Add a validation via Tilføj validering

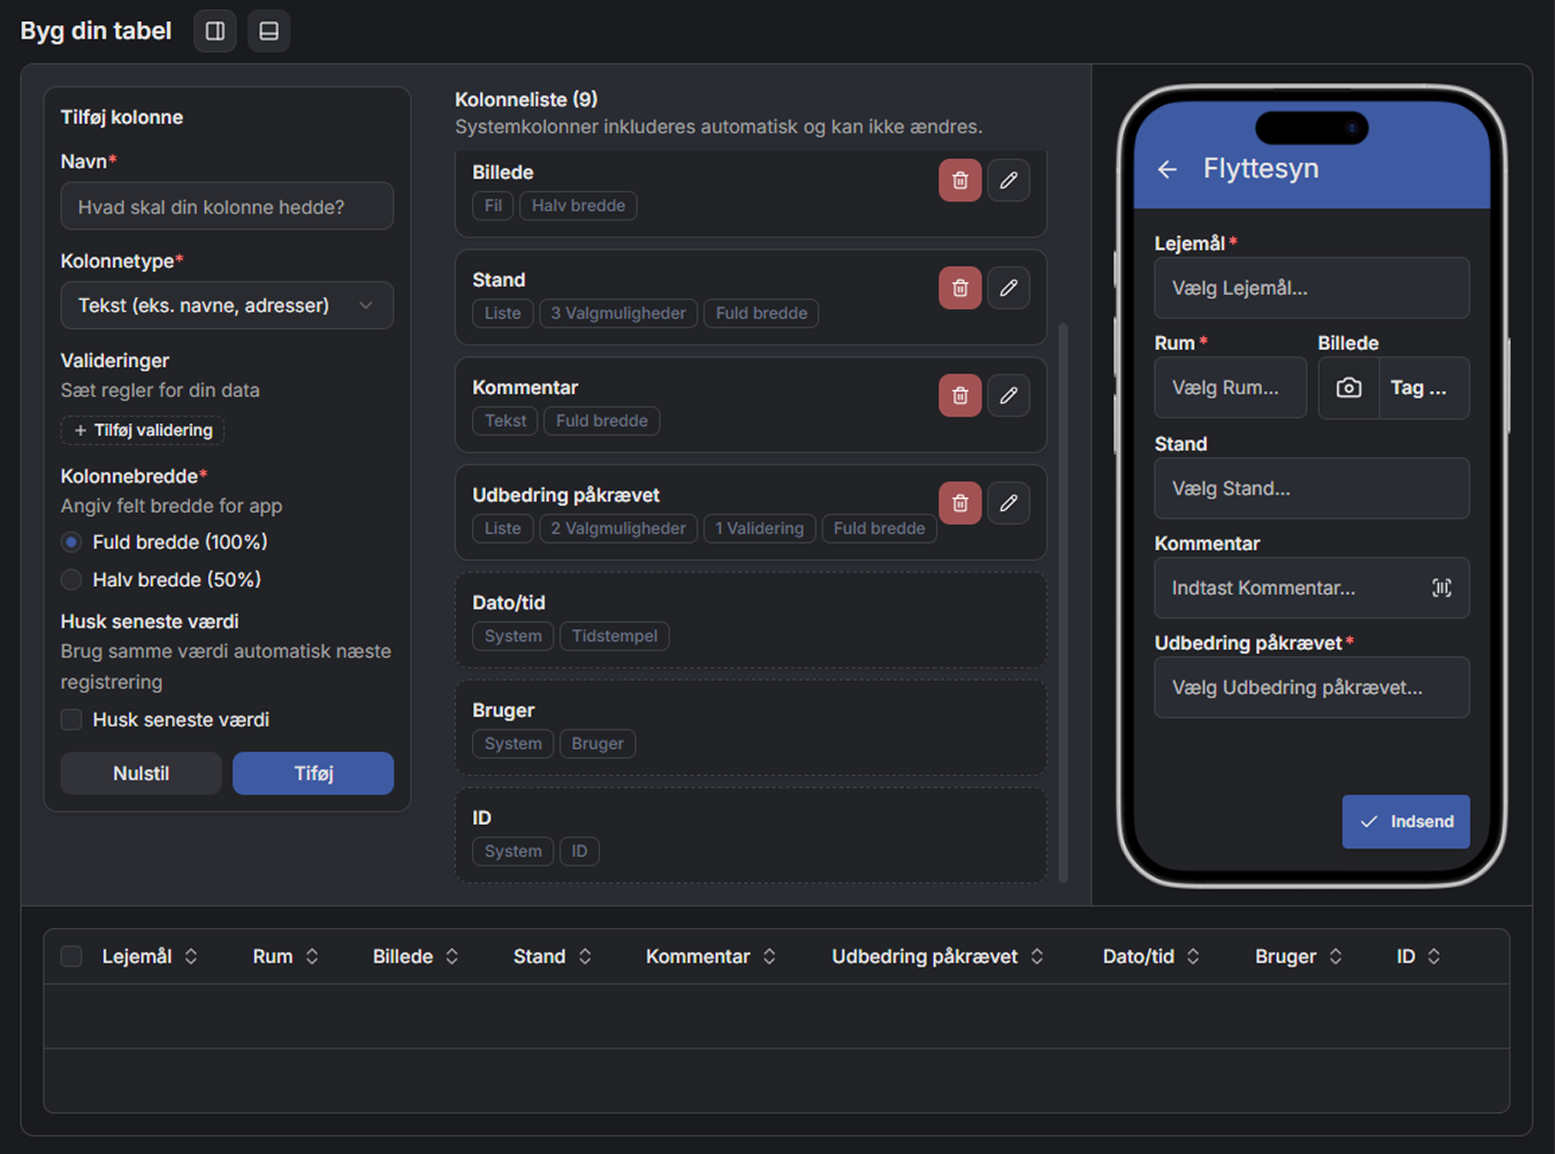tap(142, 431)
